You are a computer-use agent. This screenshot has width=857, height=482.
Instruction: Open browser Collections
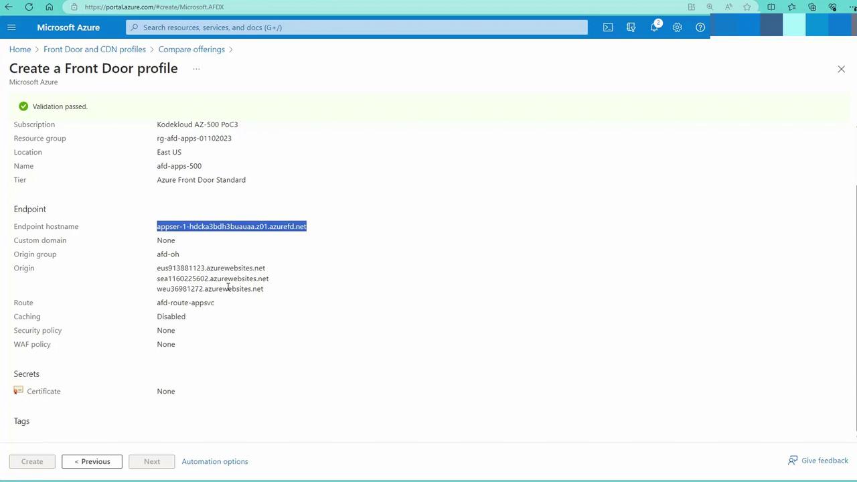812,7
